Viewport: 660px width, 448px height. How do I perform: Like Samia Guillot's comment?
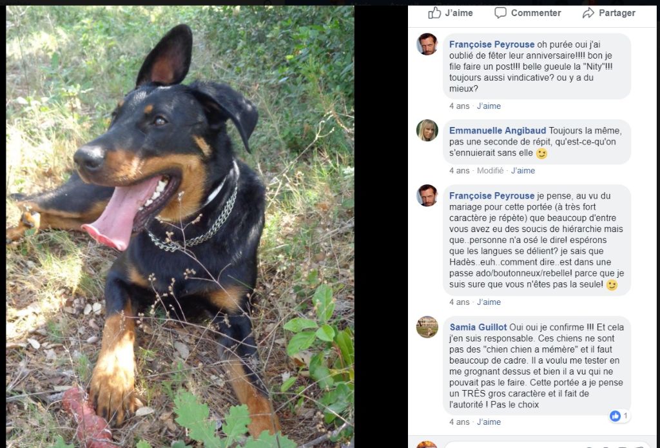(489, 422)
